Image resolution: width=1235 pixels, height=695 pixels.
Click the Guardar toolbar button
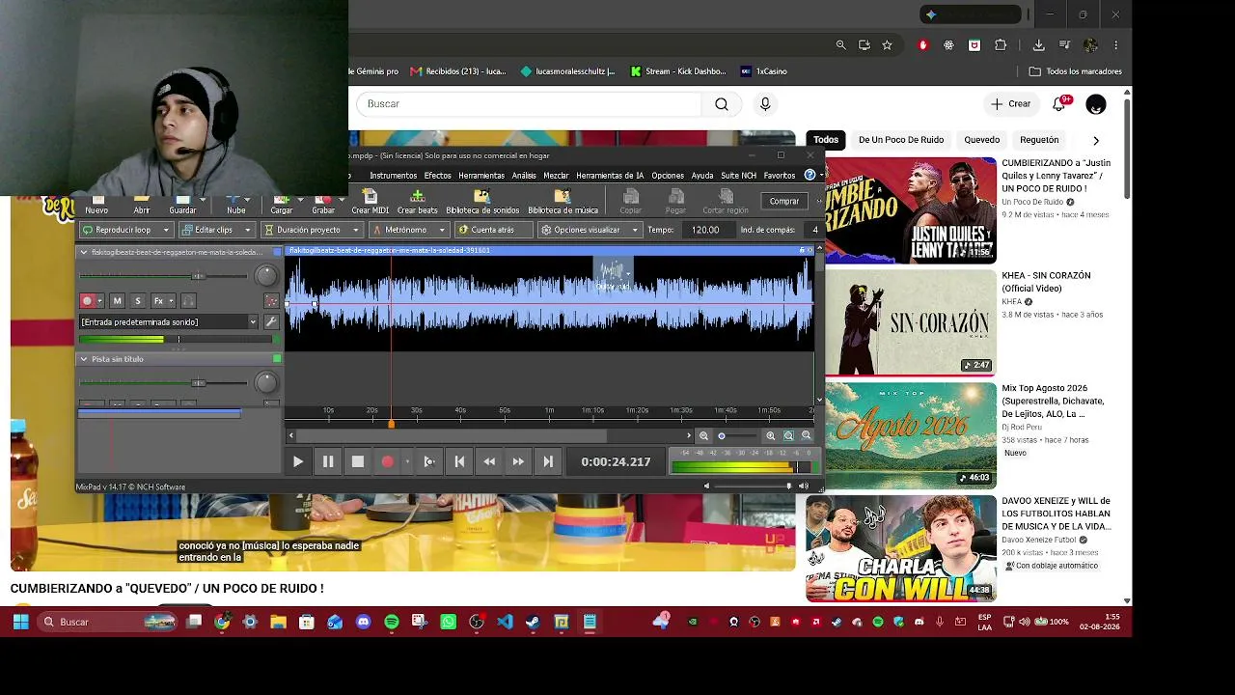(x=182, y=205)
